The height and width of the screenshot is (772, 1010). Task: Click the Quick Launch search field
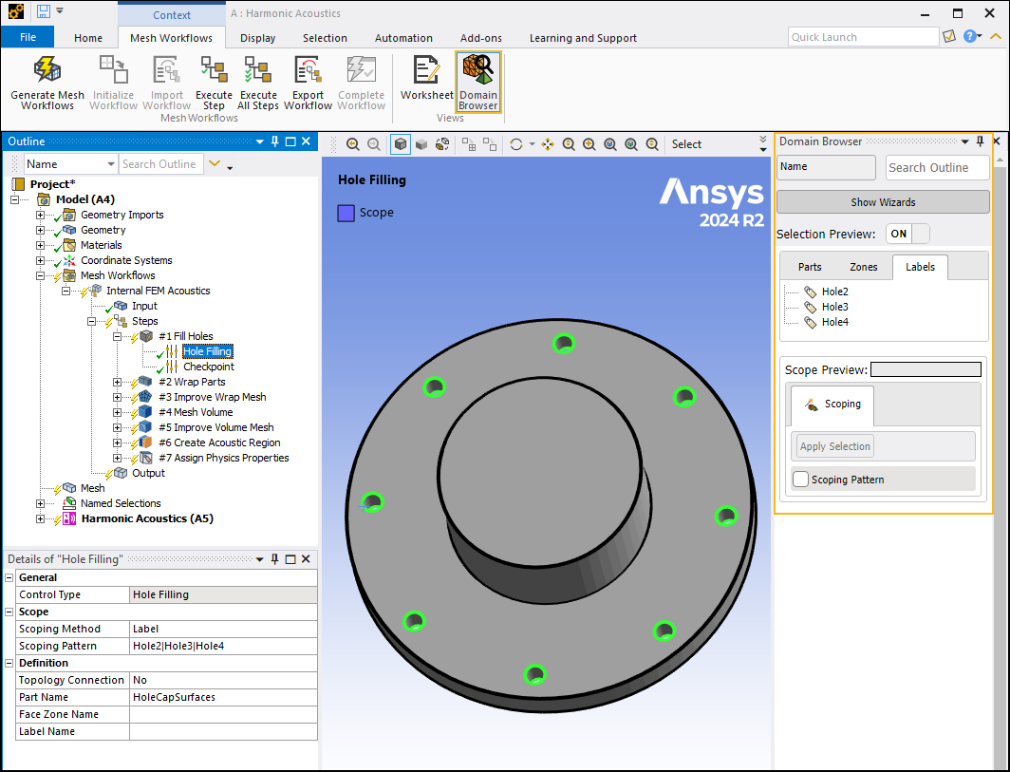[863, 37]
